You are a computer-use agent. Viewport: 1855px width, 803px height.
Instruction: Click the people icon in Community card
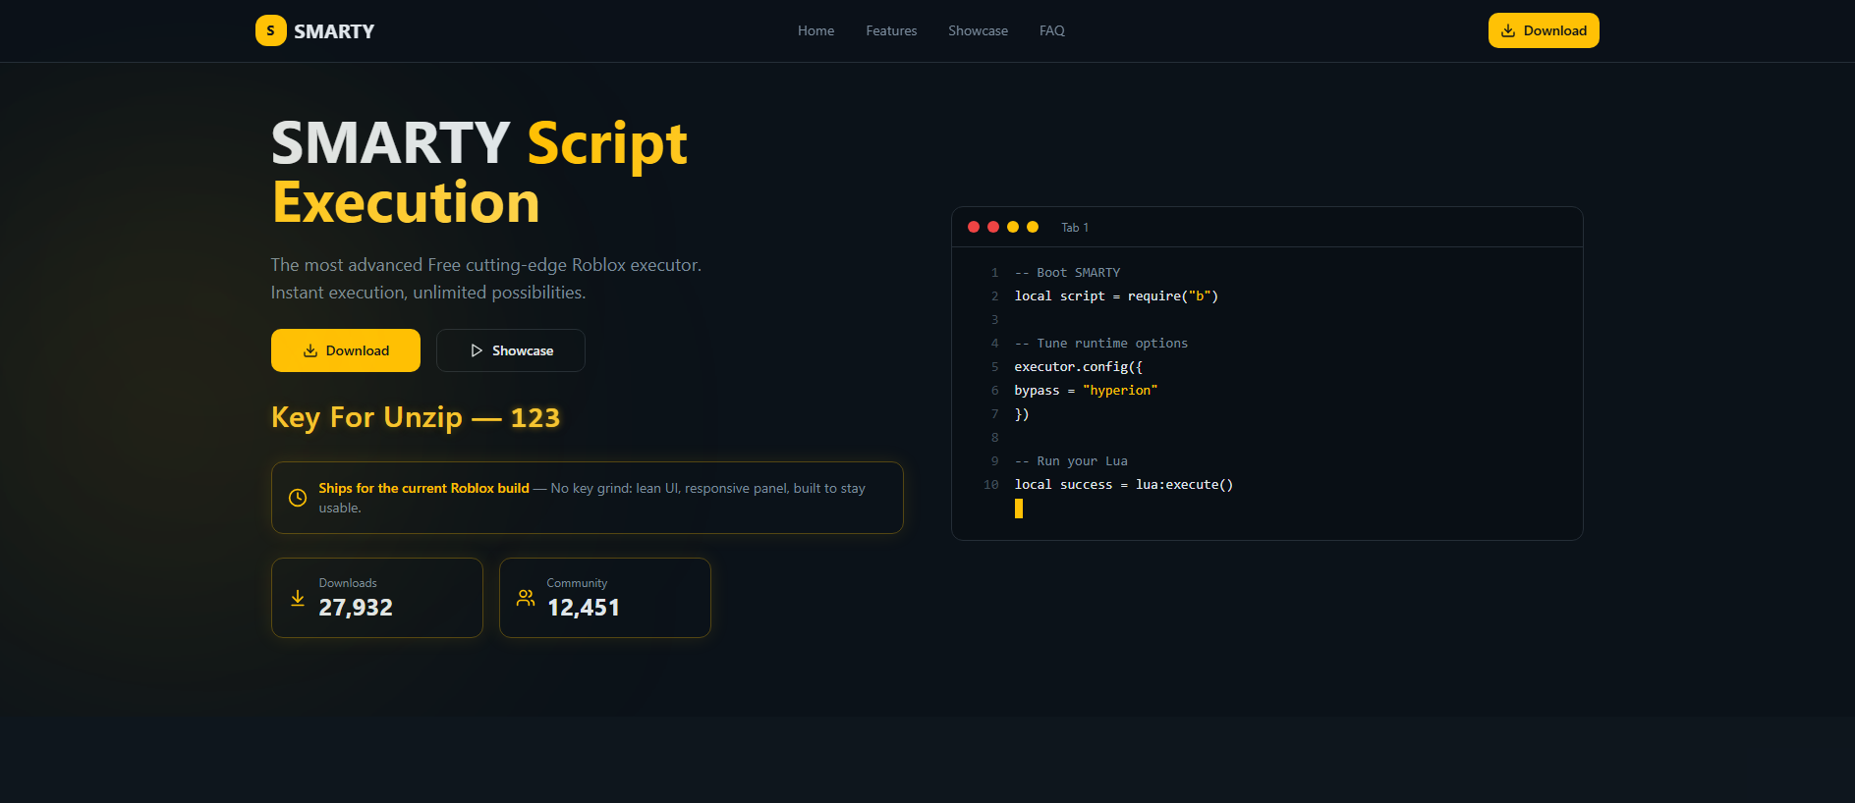click(526, 598)
